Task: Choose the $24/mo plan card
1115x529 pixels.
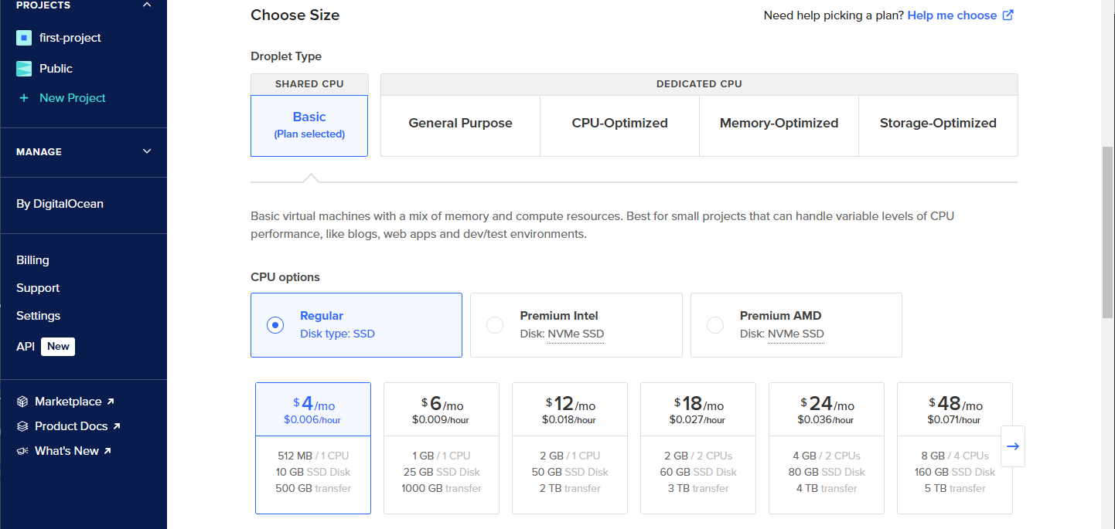Action: [827, 448]
